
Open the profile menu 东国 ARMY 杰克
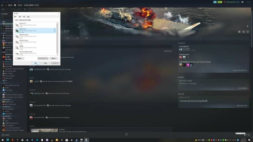tap(31, 5)
